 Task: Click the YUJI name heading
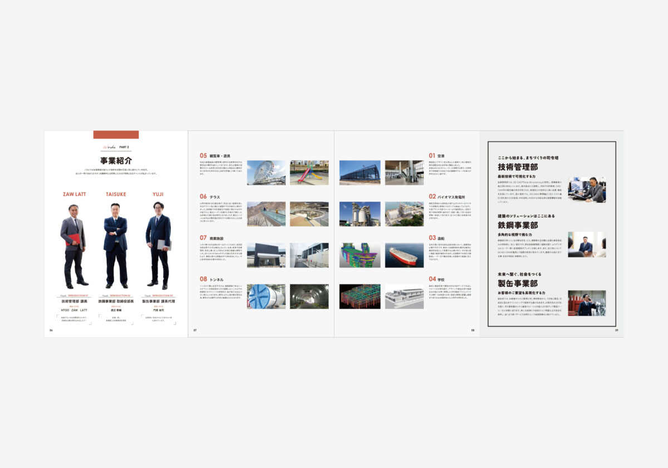[158, 194]
